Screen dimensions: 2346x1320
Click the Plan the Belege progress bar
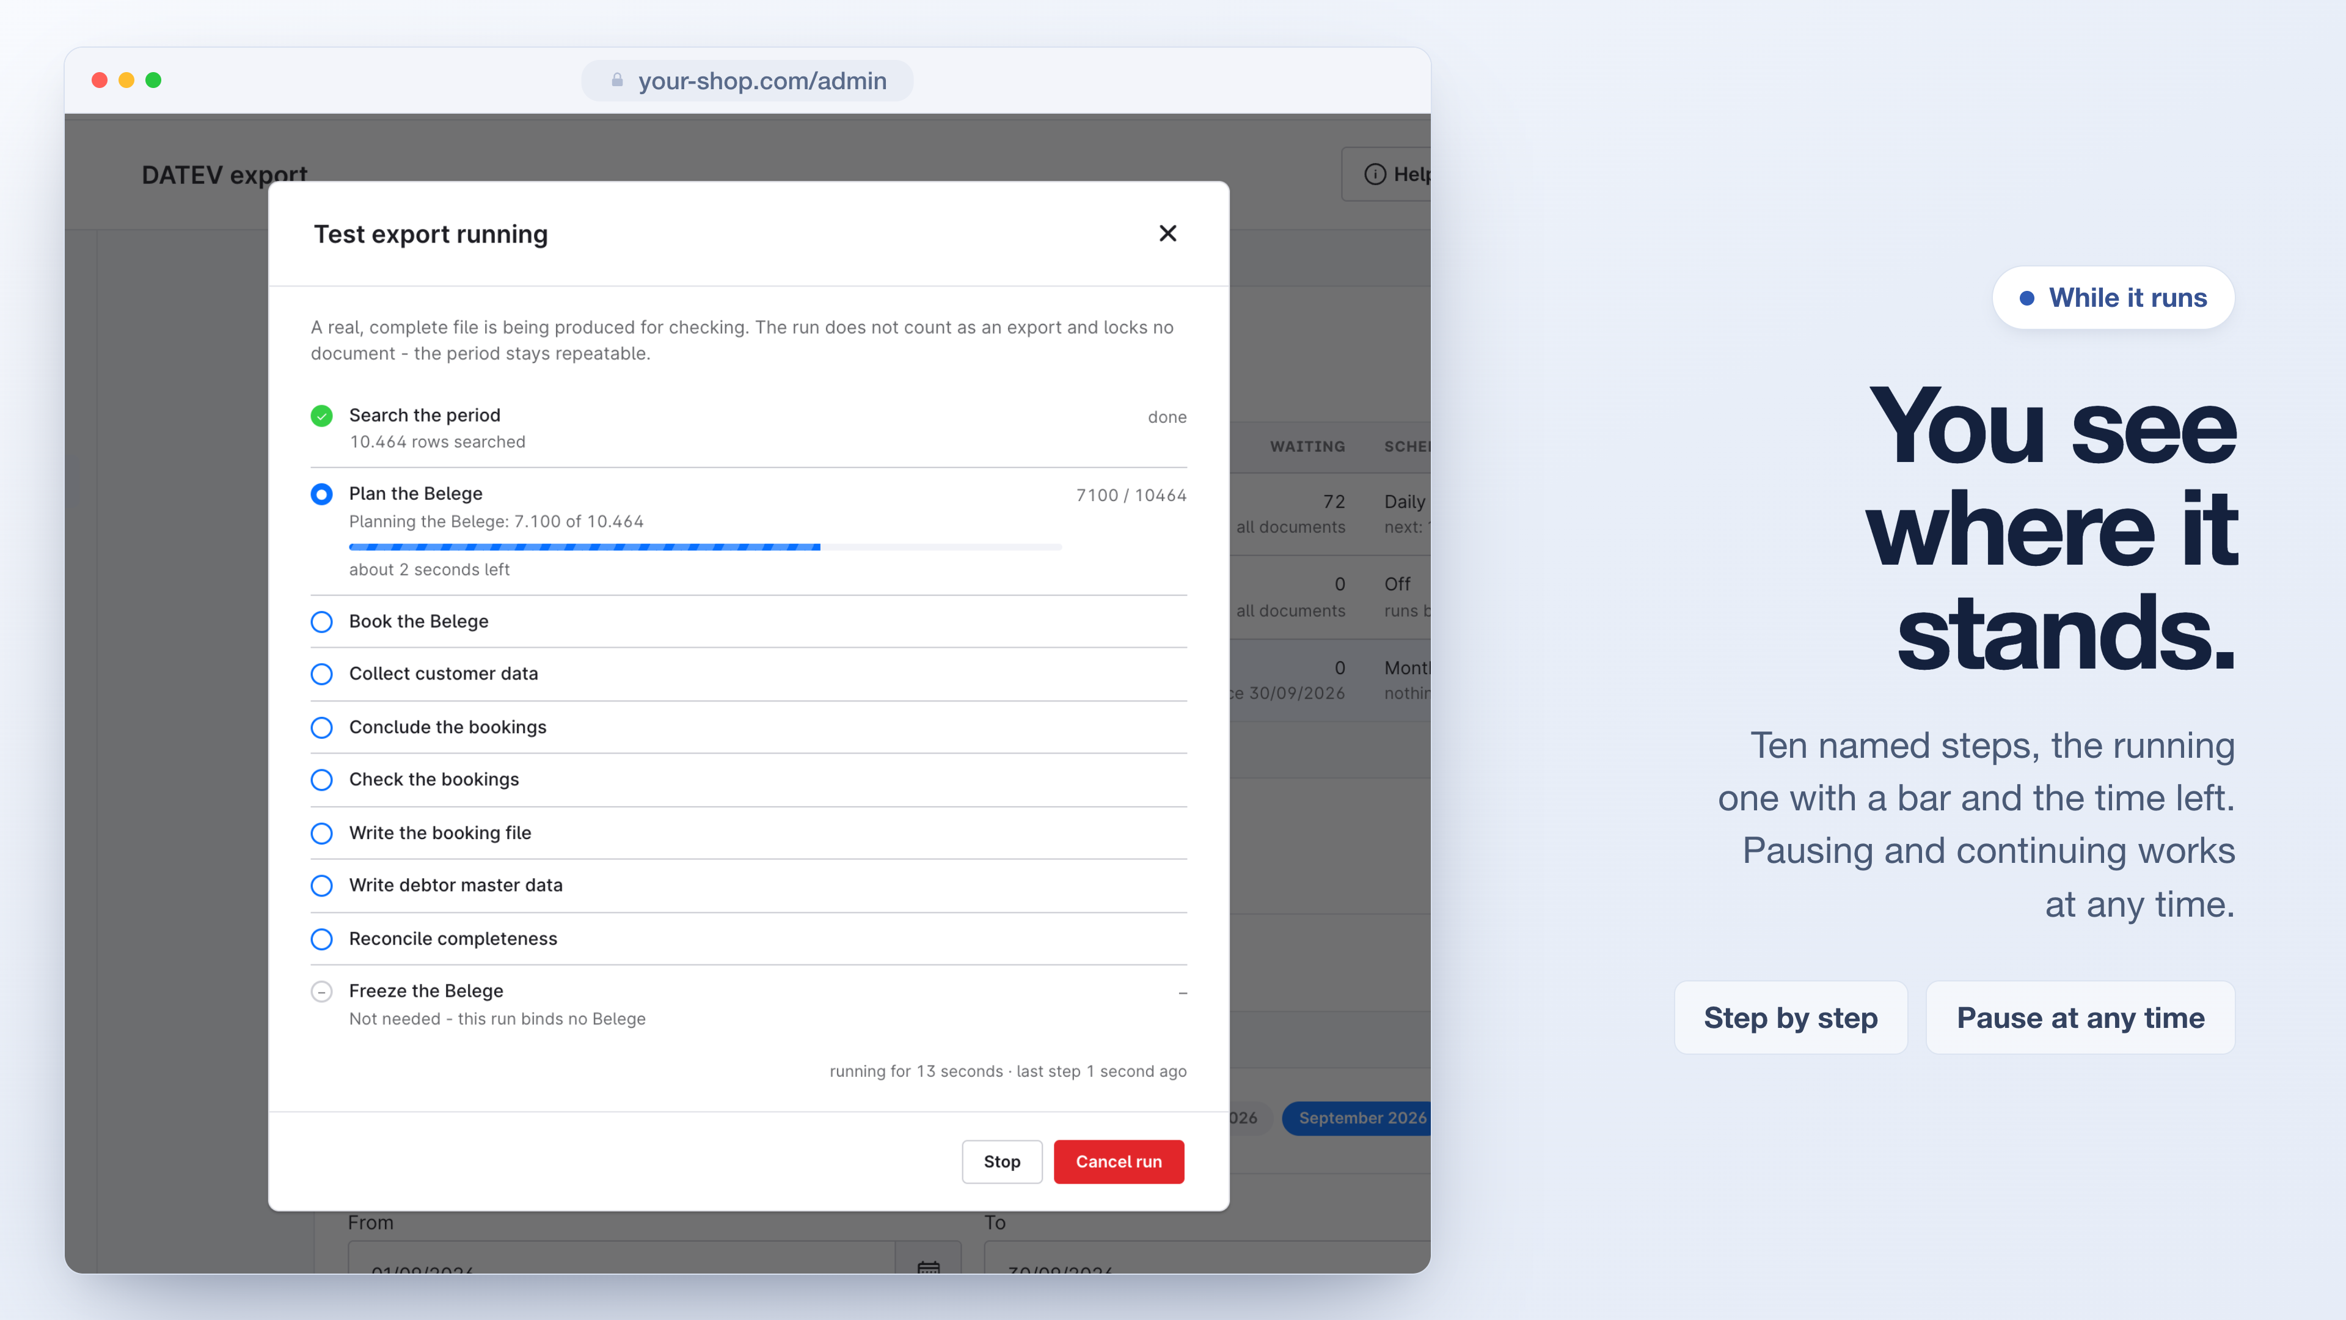[706, 546]
